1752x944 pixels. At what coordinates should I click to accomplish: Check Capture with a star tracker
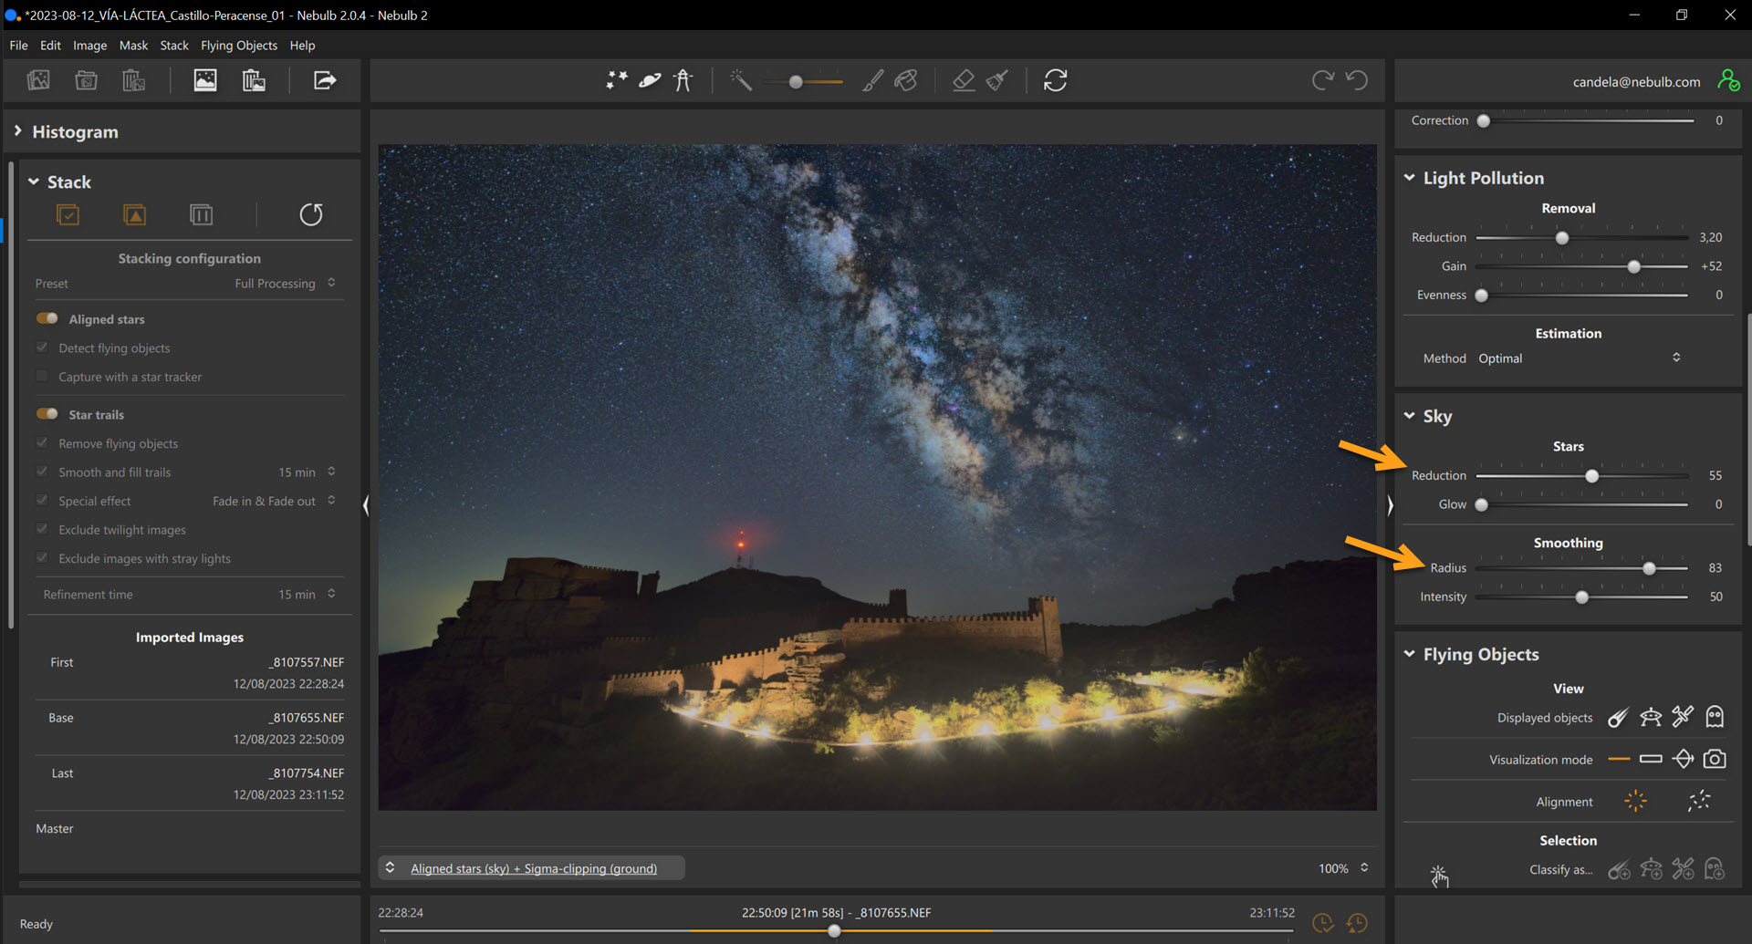click(42, 377)
